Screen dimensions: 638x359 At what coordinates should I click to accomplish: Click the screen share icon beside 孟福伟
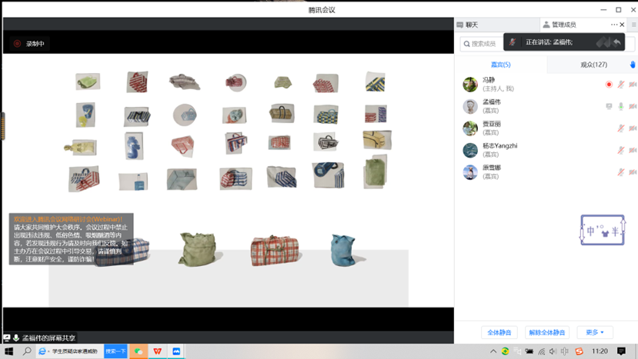[x=609, y=107]
